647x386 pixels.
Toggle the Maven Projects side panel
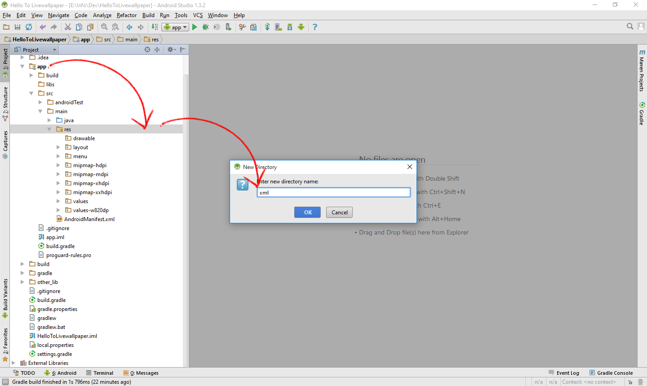point(642,71)
